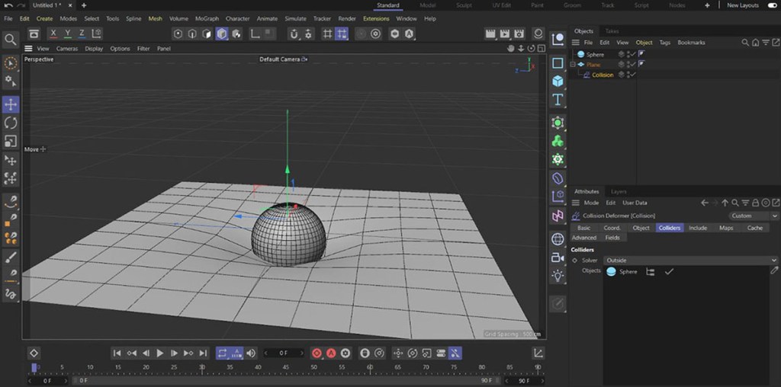Click the Cube primitive icon
This screenshot has width=781, height=387.
pyautogui.click(x=558, y=81)
